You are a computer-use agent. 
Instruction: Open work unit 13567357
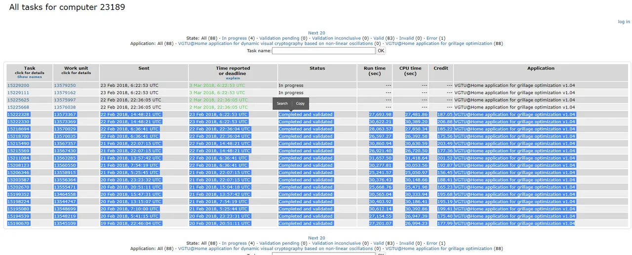(65, 144)
